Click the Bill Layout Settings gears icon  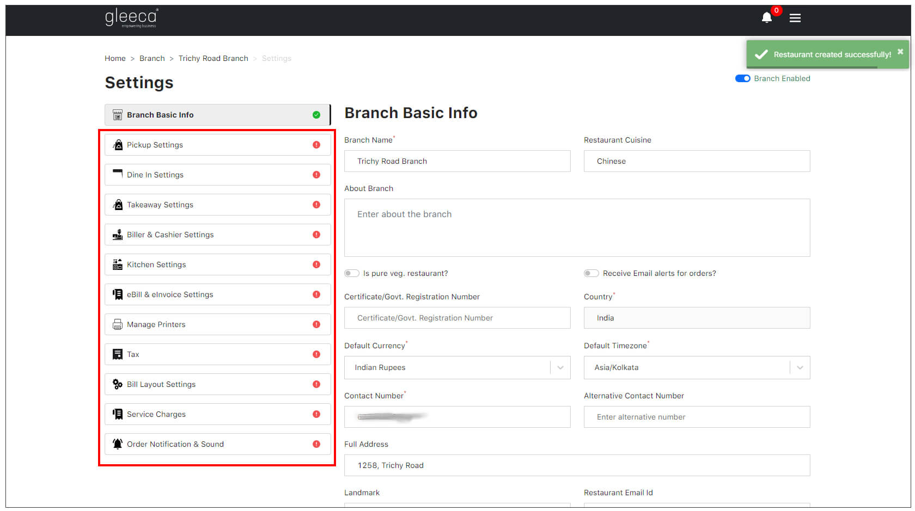point(118,384)
